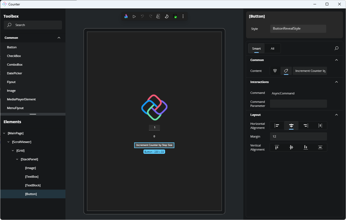Collapse the Common section in the Toolbox
The width and height of the screenshot is (346, 220).
(x=59, y=38)
